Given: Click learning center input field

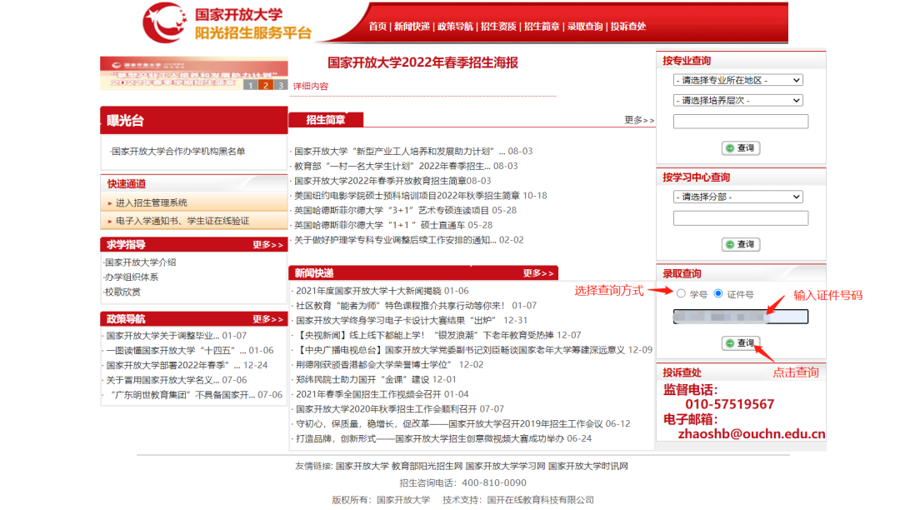Looking at the screenshot, I should (x=741, y=218).
